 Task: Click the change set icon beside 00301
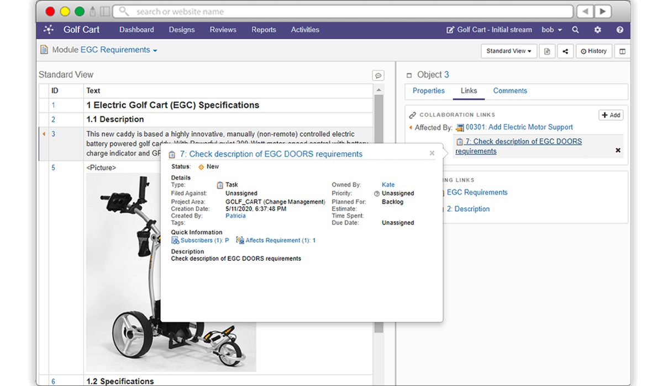(x=460, y=127)
